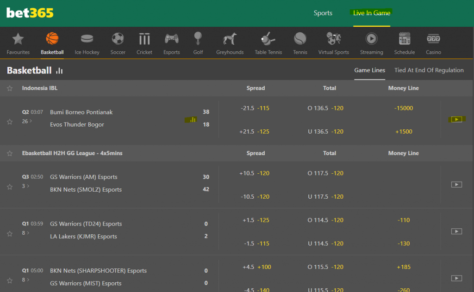Image resolution: width=474 pixels, height=292 pixels.
Task: Bet Bumi Borneo spread -21.5 at -115
Action: [255, 108]
